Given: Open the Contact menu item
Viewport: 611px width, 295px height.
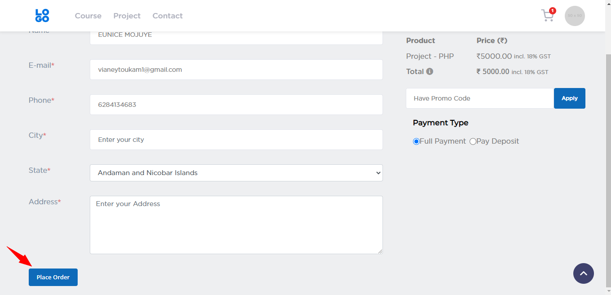Looking at the screenshot, I should 167,16.
